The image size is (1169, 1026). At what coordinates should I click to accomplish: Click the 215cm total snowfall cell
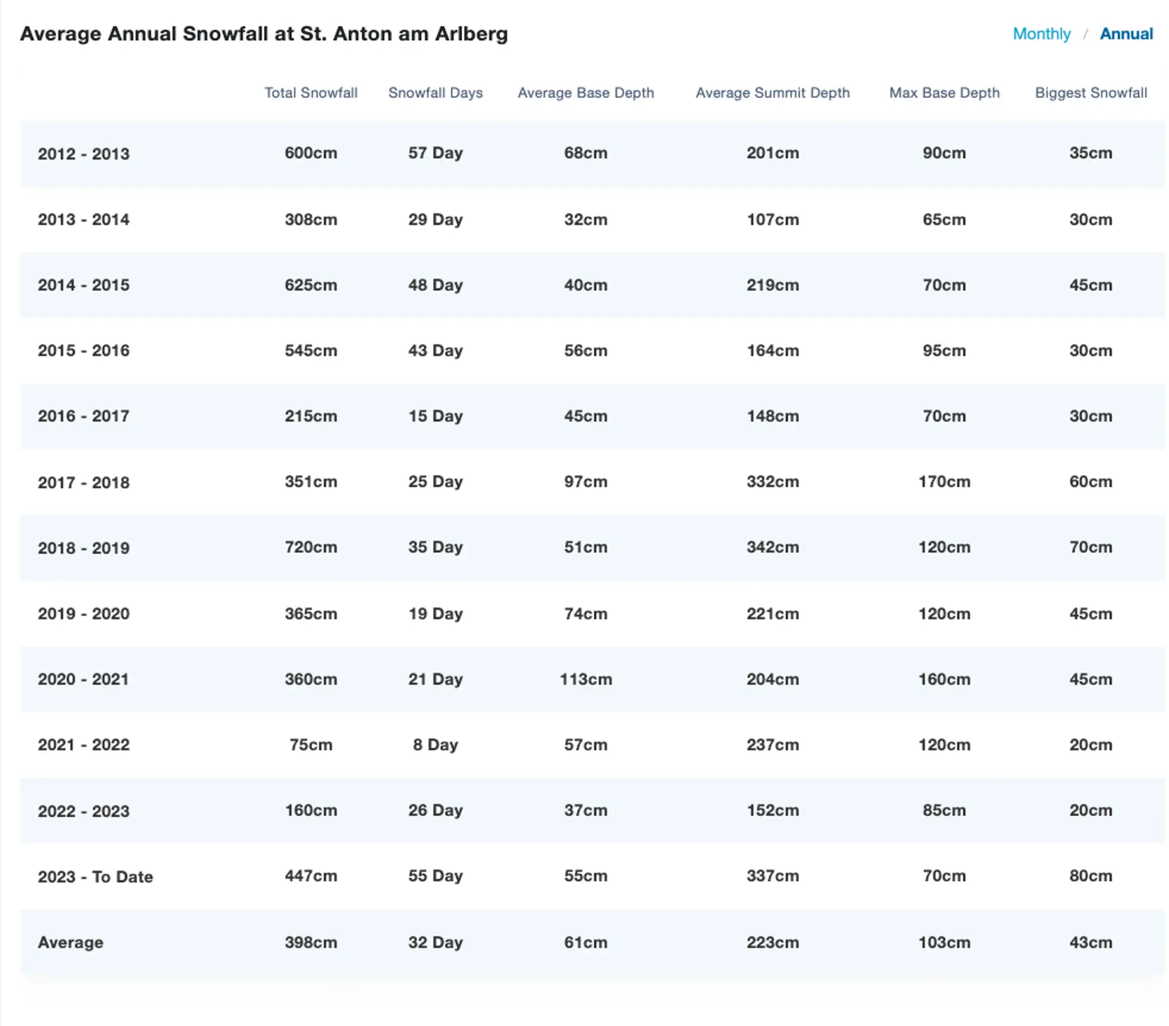[x=311, y=416]
